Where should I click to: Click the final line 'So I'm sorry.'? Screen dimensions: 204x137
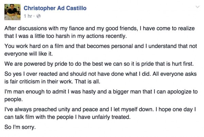pyautogui.click(x=20, y=127)
